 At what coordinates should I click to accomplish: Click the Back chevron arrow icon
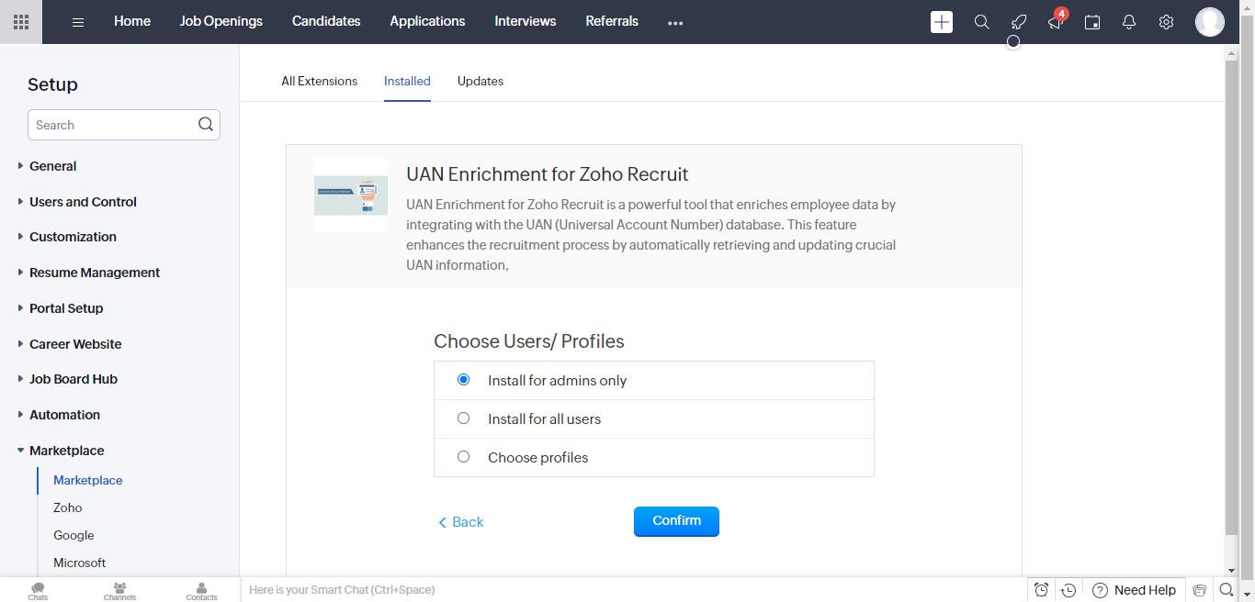point(442,522)
